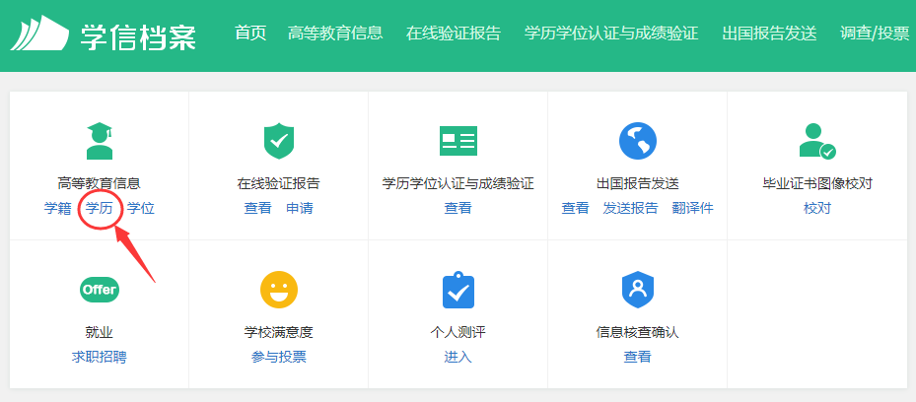The image size is (916, 402).
Task: Open 在线验证报告 in the top navigation
Action: tap(454, 33)
